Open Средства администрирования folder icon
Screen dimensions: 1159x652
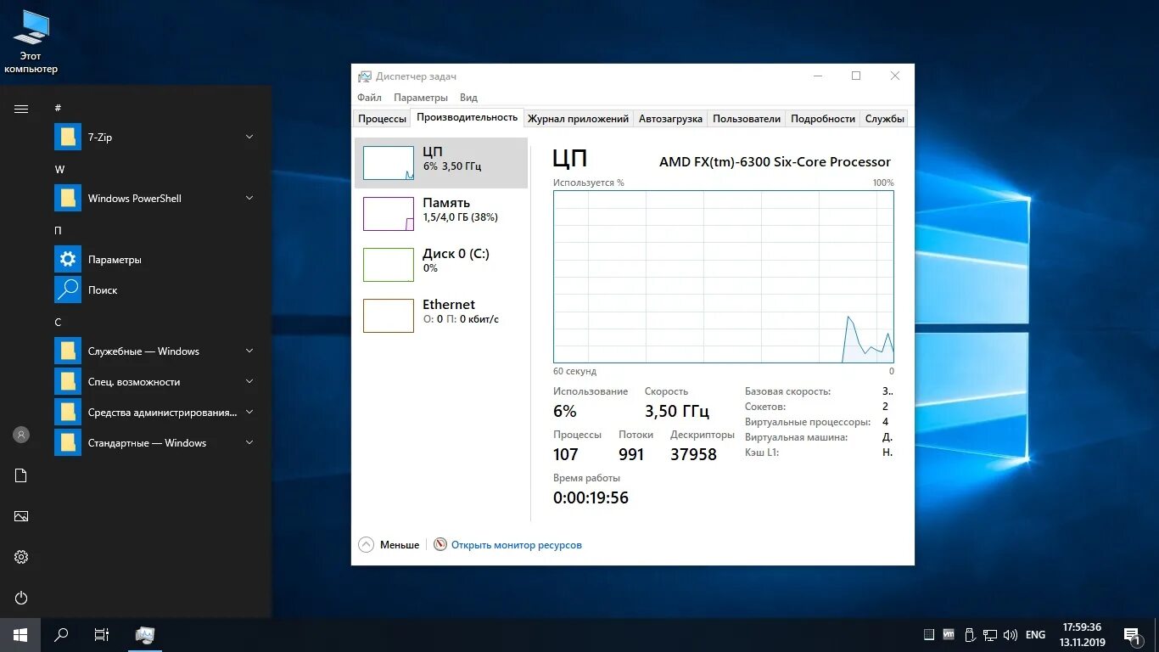(x=68, y=412)
